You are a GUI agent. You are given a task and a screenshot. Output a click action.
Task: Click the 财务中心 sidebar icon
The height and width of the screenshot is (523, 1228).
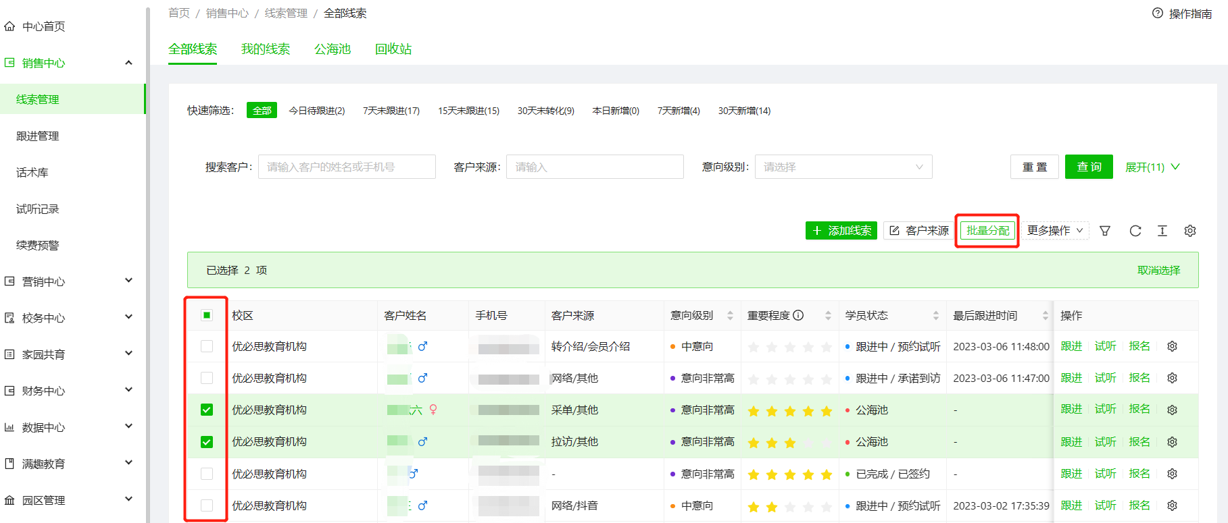[9, 391]
